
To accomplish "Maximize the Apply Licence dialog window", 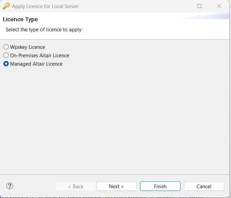I will [x=199, y=6].
